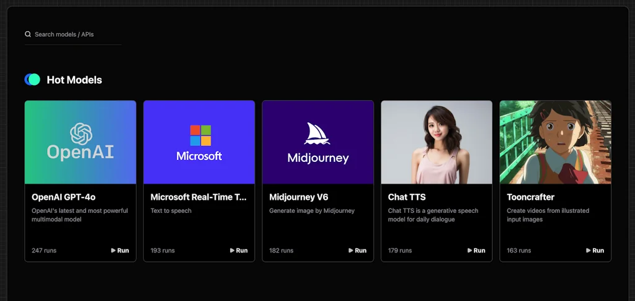Run the Chat TTS model
Viewport: 635px width, 301px height.
(x=476, y=251)
